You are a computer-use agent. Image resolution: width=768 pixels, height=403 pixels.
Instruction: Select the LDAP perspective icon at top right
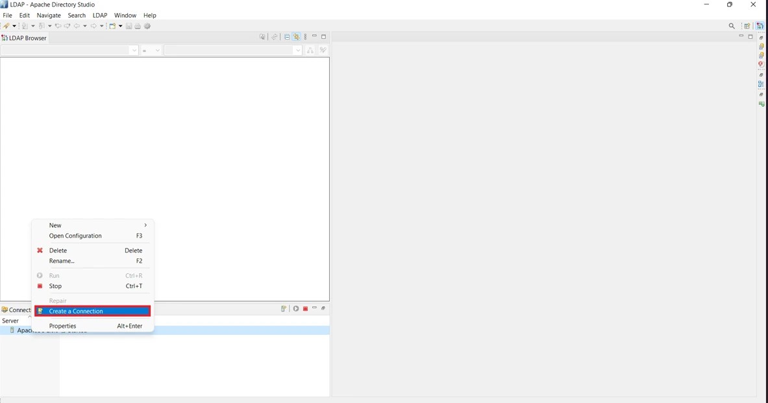coord(760,26)
